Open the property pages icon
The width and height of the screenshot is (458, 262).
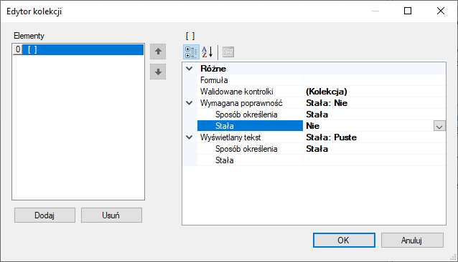point(228,52)
